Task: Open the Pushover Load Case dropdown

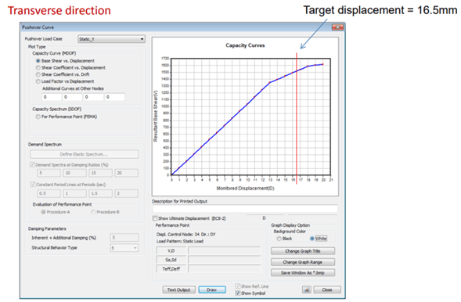Action: tap(111, 39)
